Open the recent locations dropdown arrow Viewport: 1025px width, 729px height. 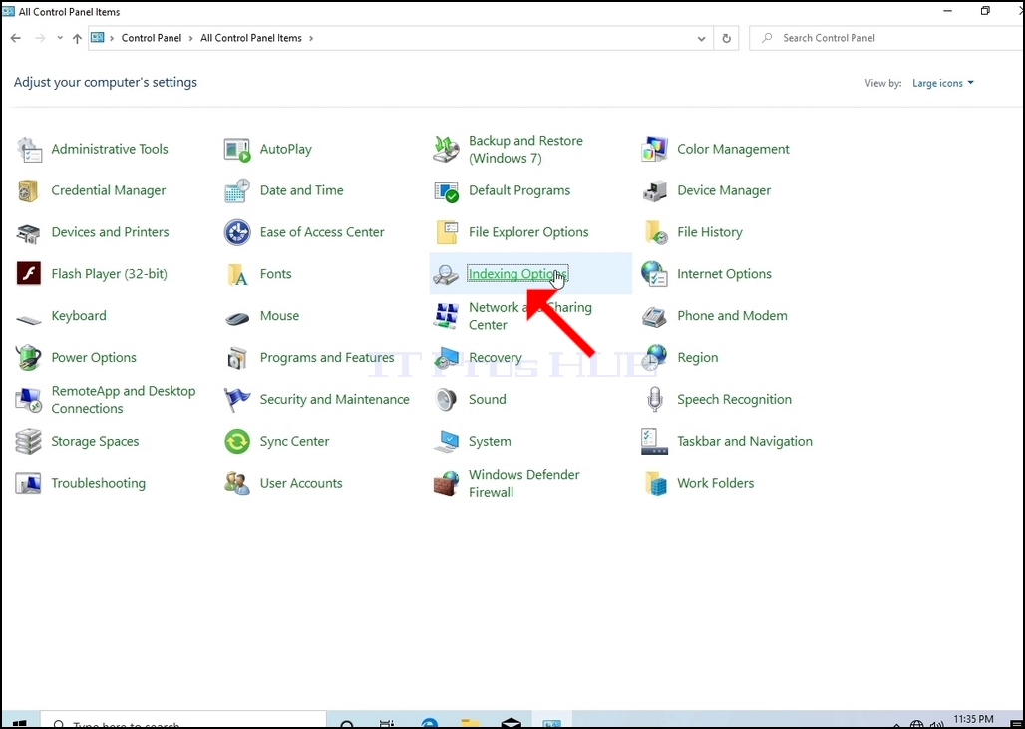click(x=60, y=38)
